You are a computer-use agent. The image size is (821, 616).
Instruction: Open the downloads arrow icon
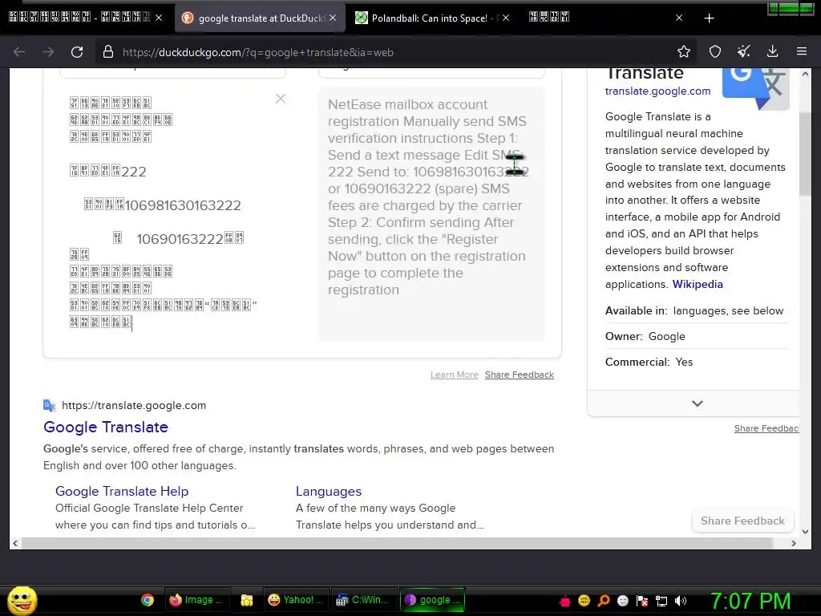(x=772, y=51)
